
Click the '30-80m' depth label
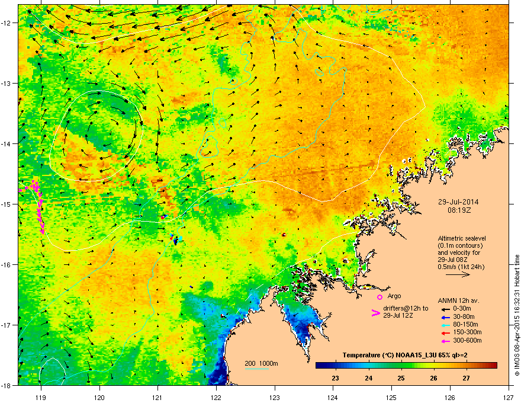[x=464, y=317]
